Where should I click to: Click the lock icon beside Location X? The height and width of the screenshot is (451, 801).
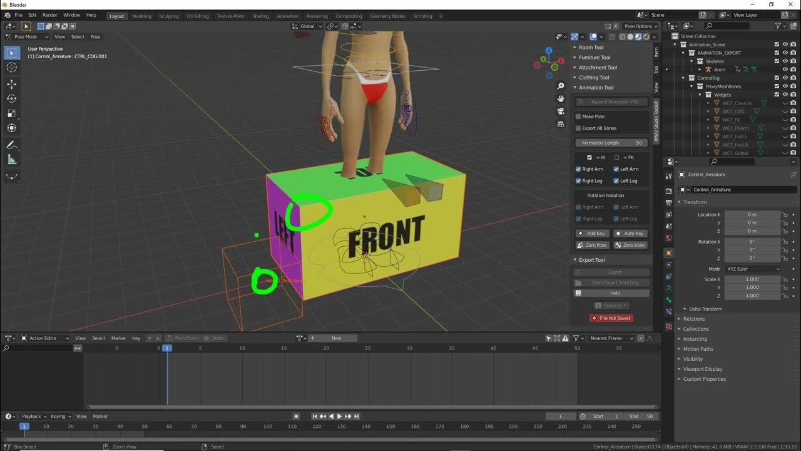pyautogui.click(x=785, y=215)
